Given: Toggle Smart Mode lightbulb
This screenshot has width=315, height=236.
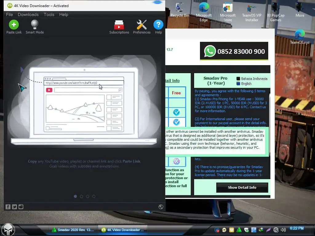Looking at the screenshot, I should [34, 25].
